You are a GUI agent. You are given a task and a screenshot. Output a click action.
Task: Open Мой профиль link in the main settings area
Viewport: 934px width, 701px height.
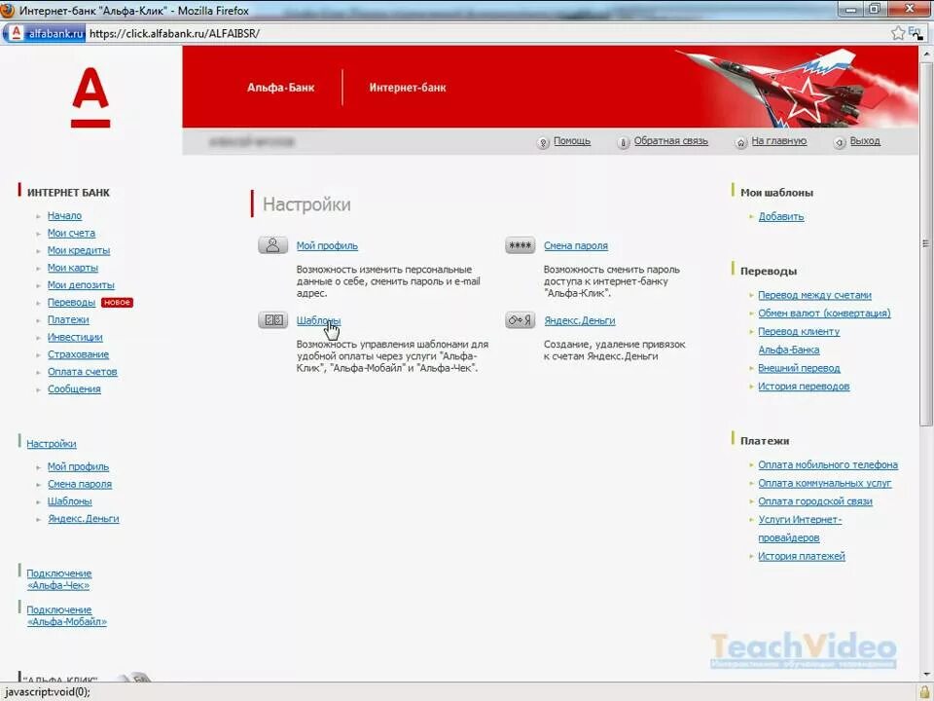pyautogui.click(x=327, y=245)
